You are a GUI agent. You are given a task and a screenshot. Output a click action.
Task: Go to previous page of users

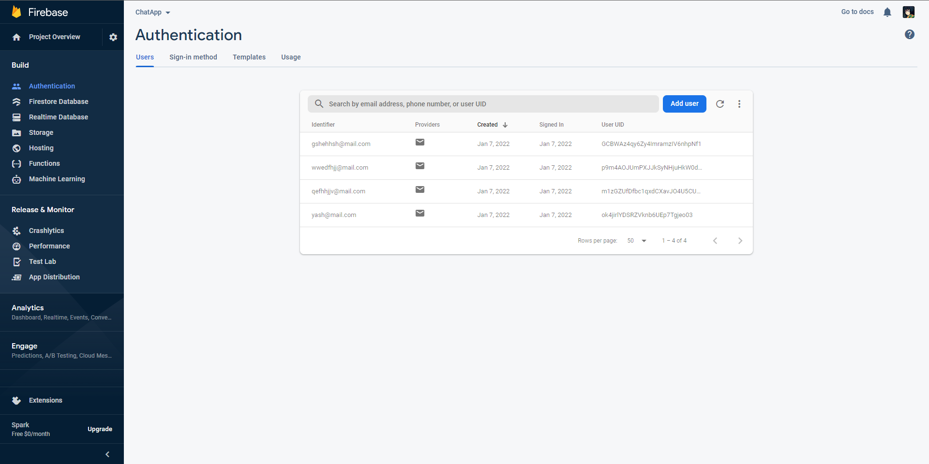(x=715, y=241)
